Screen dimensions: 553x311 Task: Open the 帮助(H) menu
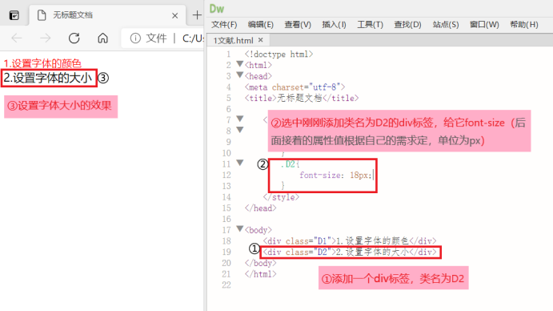point(524,24)
